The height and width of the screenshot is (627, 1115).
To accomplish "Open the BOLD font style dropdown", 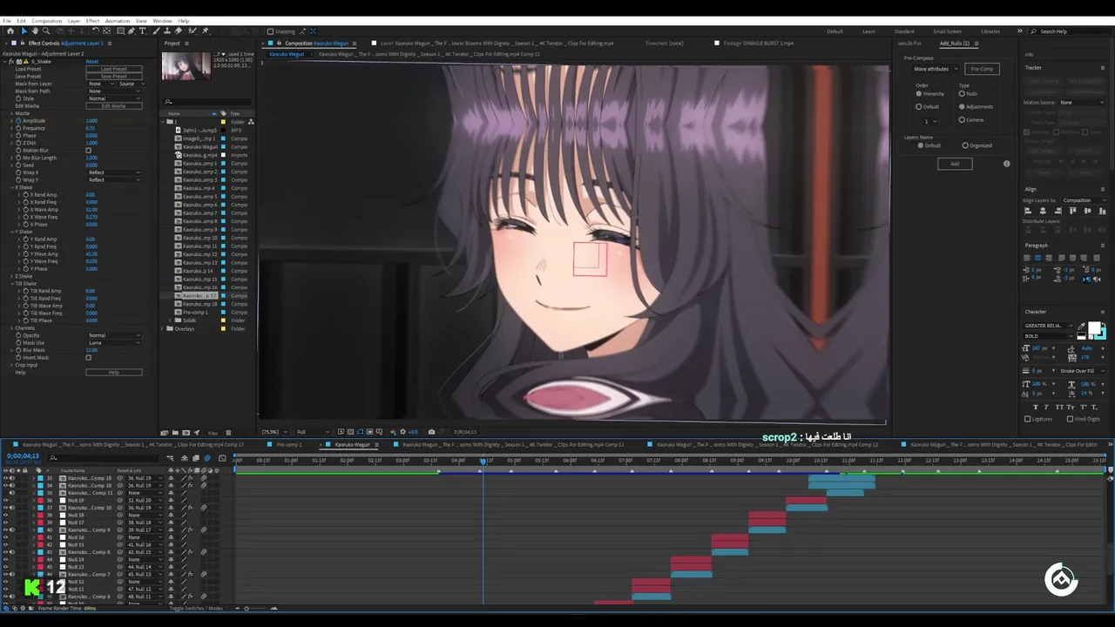I will pos(1049,336).
